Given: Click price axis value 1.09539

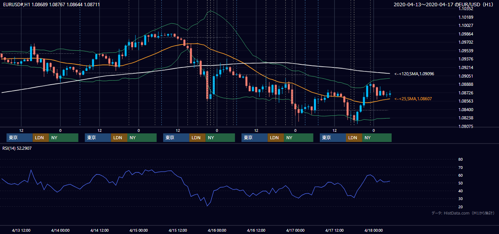Looking at the screenshot, I should tap(466, 51).
